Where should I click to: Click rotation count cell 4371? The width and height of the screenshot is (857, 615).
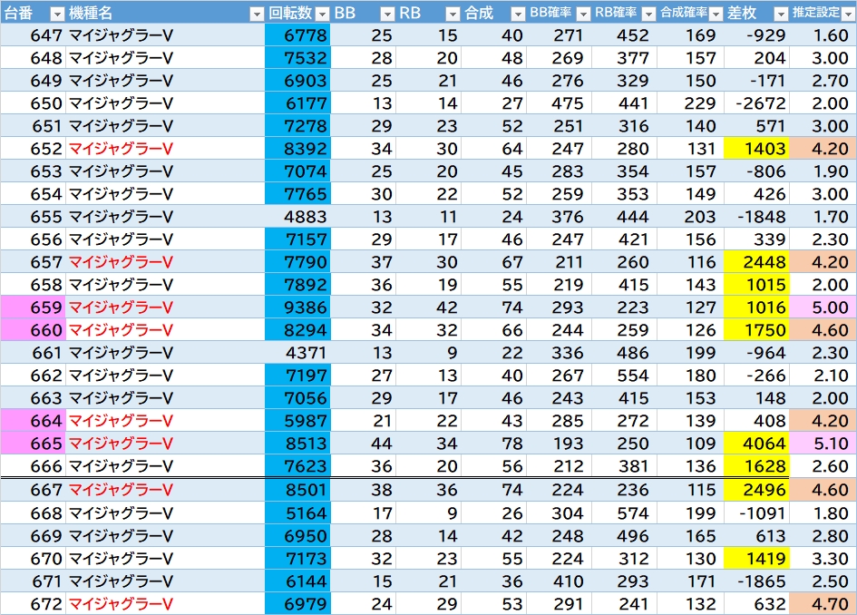[x=297, y=353]
